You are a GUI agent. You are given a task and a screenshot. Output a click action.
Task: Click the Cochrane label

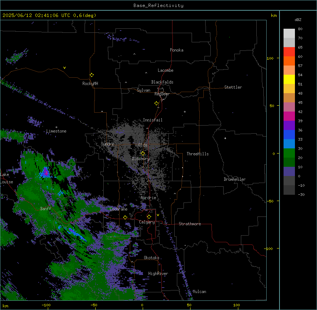[x=118, y=209]
